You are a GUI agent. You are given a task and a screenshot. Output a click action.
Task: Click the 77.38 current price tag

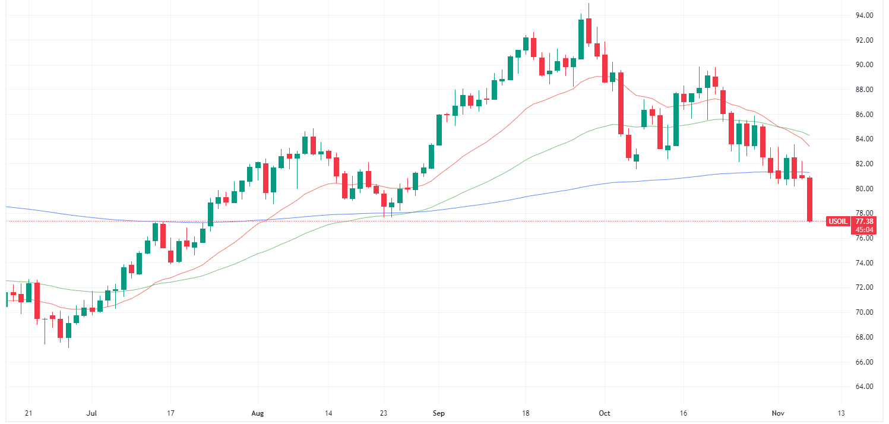(x=863, y=221)
